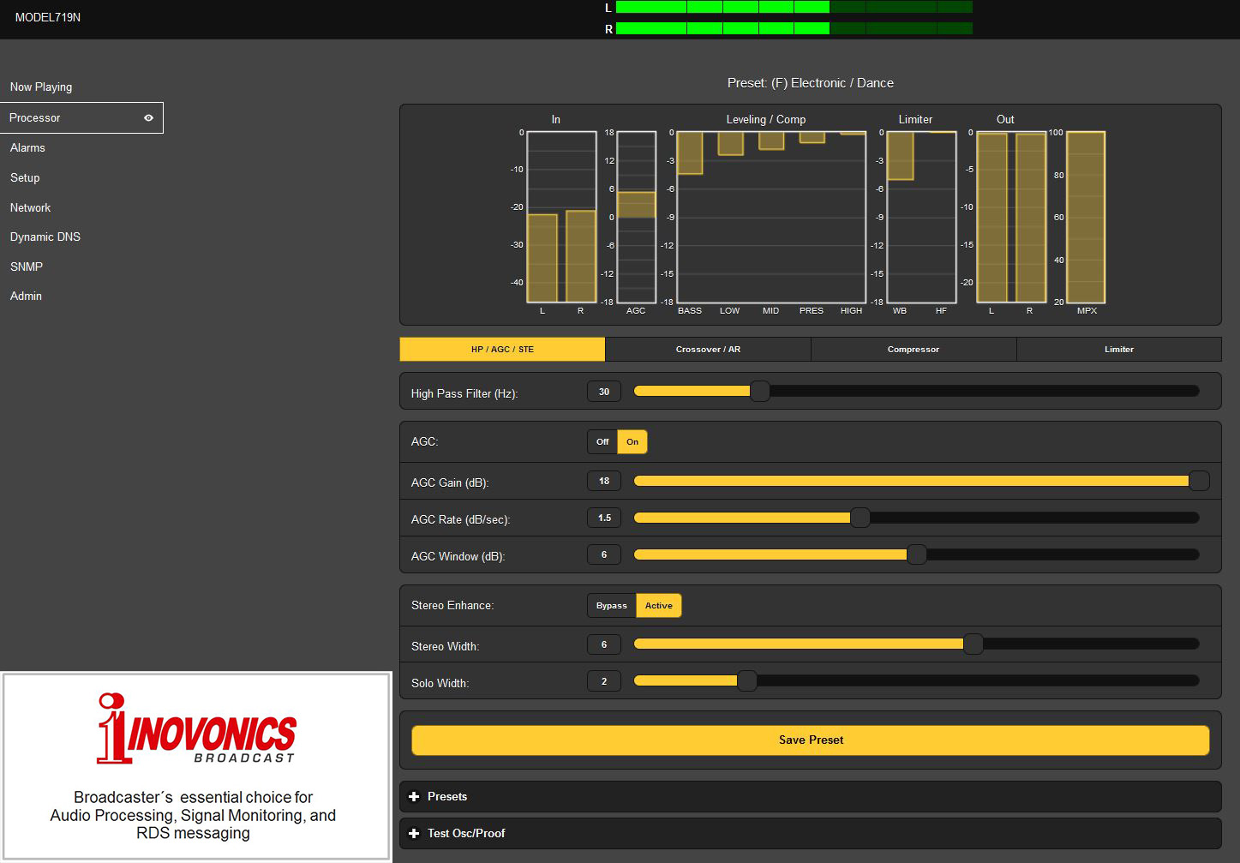Click the Stereo Width slider handle

point(973,644)
